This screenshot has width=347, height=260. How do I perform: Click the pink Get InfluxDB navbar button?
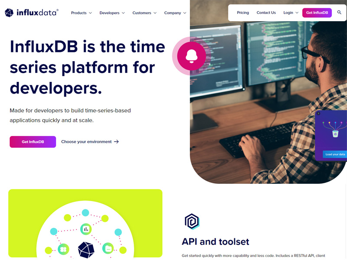point(317,13)
